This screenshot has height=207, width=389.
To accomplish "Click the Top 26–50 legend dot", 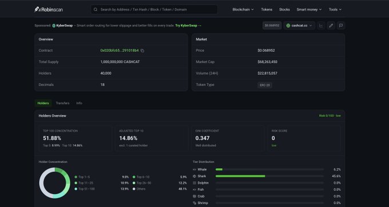I will 134,183.
